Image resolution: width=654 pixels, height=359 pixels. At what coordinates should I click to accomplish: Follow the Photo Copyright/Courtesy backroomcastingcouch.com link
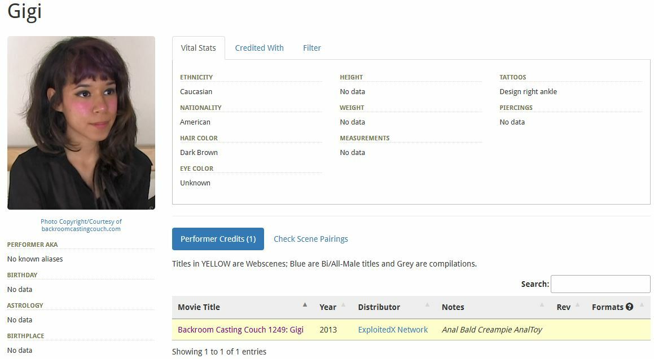coord(81,225)
